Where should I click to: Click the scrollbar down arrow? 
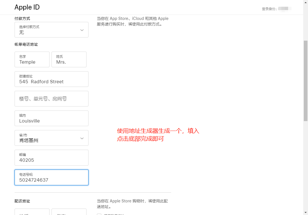point(305,213)
